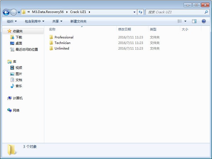The height and width of the screenshot is (159, 212).
Task: Open the 图片 library
Action: (x=19, y=74)
